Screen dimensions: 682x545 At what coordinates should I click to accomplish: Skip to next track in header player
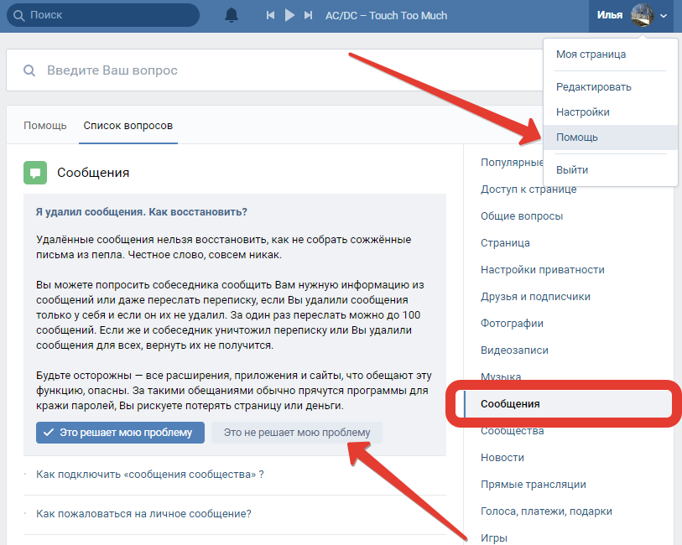click(x=309, y=16)
